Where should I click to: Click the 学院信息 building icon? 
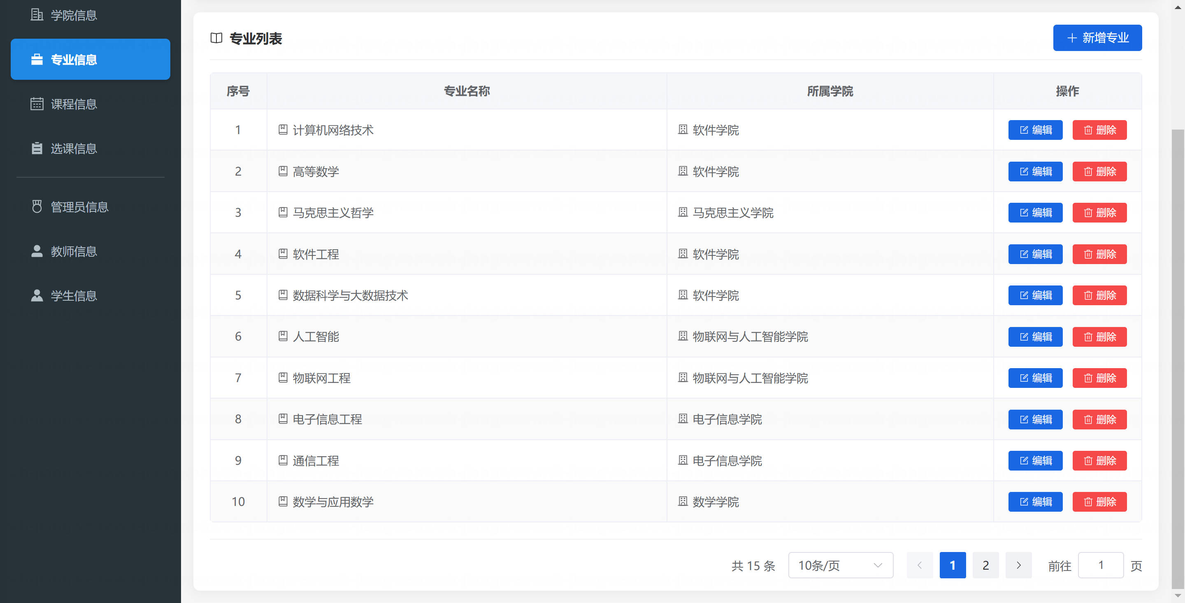click(37, 15)
